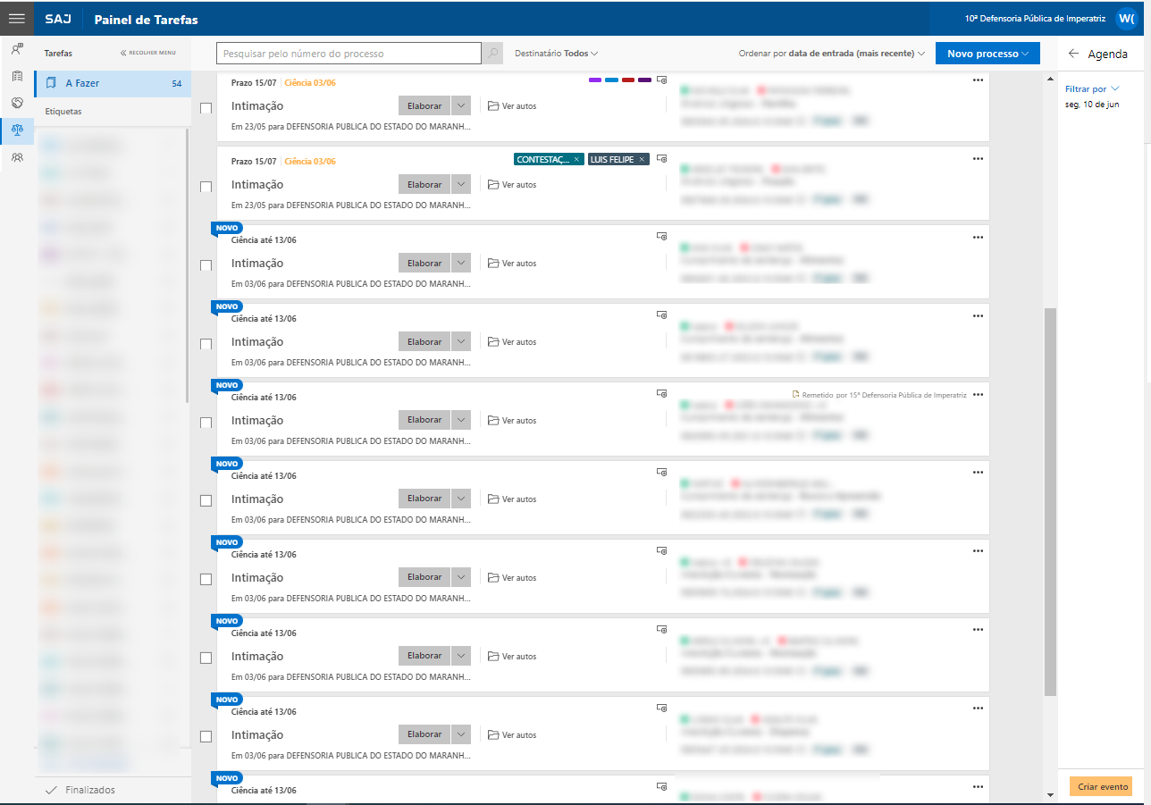Click the Painel de Tarefas title
The height and width of the screenshot is (805, 1151).
click(x=147, y=19)
